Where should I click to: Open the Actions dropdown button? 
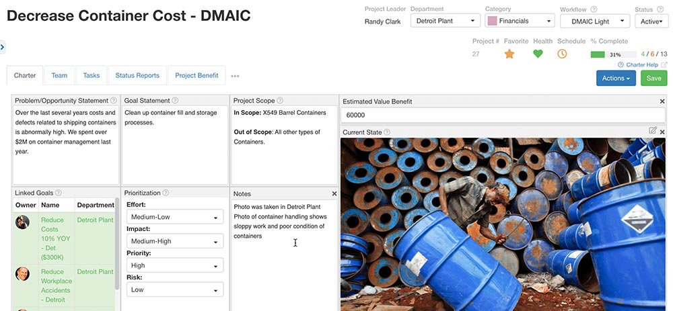616,79
